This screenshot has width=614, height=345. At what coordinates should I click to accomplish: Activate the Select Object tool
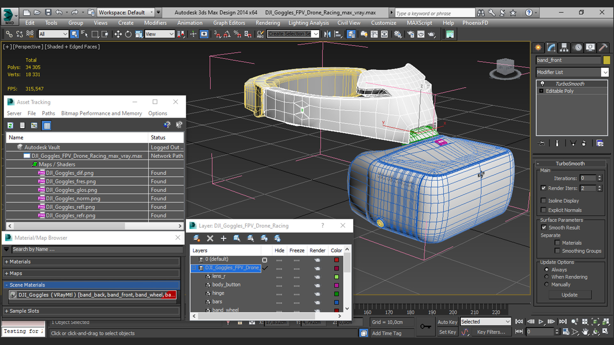click(x=74, y=34)
